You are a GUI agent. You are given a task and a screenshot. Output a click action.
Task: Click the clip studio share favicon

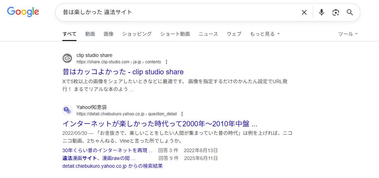click(67, 58)
